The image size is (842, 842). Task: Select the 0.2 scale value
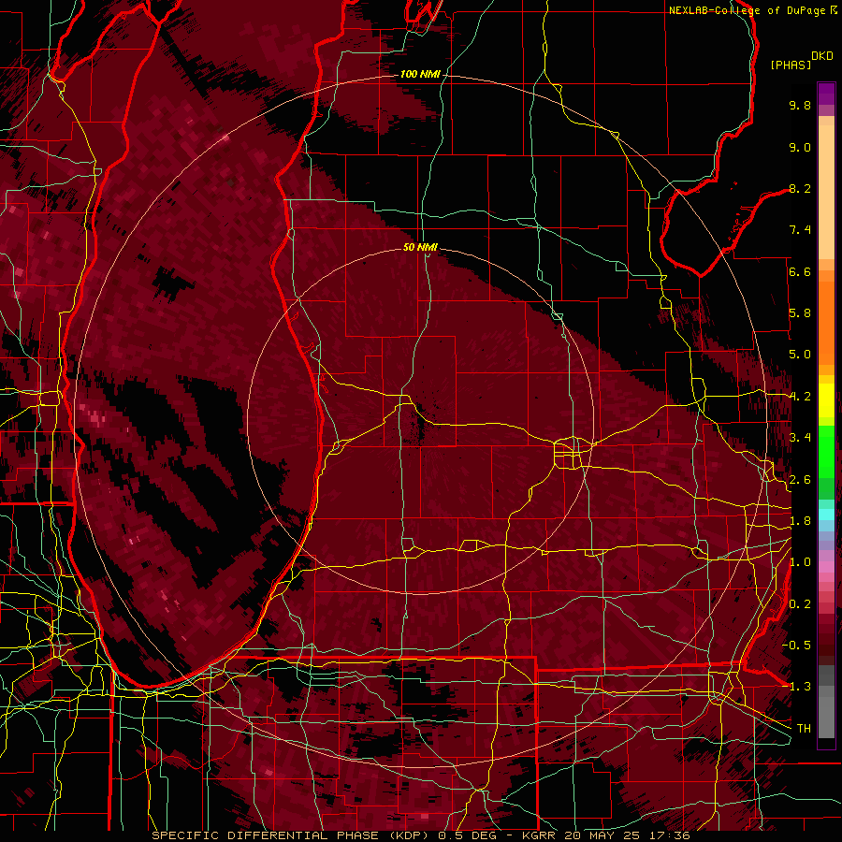(x=800, y=604)
